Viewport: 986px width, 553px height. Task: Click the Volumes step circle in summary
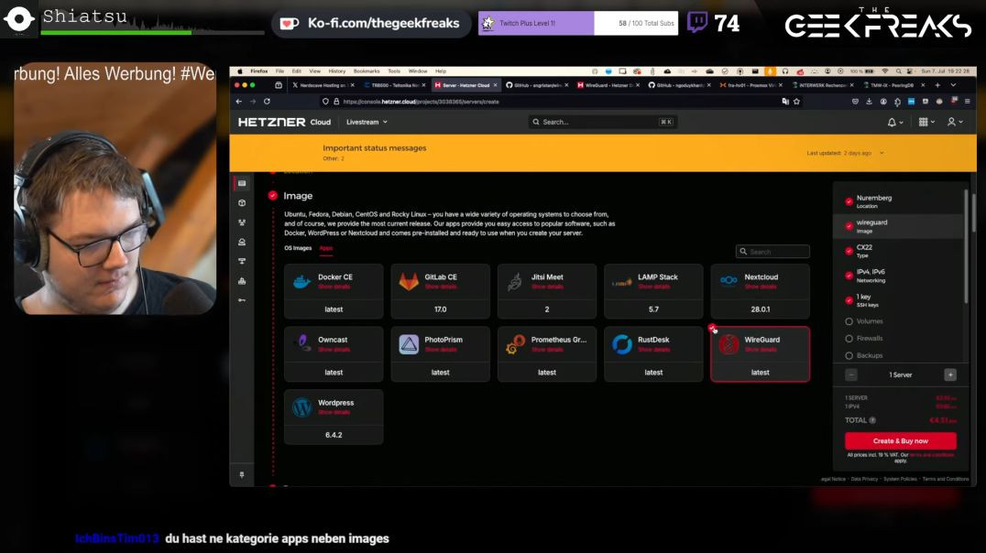[x=849, y=321]
